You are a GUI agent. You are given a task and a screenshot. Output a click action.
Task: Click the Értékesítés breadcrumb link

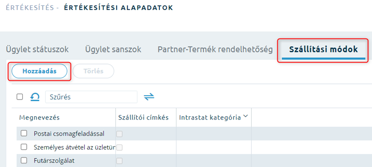tap(30, 8)
